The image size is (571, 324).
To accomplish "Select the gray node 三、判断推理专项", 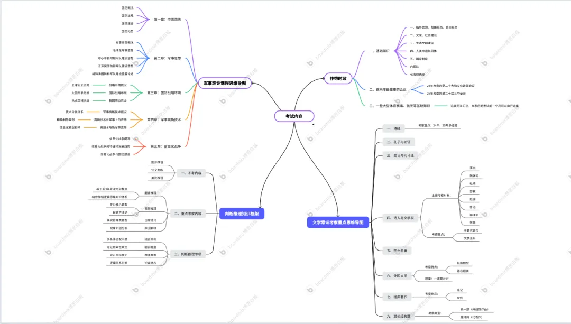I will coord(188,254).
